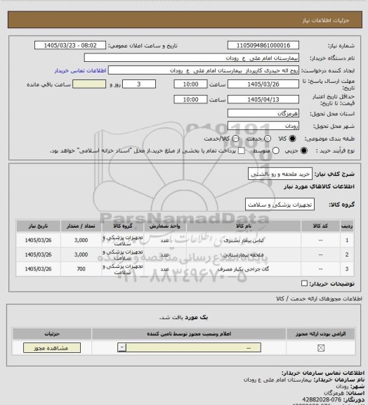This screenshot has width=368, height=405.
Task: Toggle the توضیحات خریدار checkbox
Action: [304, 283]
